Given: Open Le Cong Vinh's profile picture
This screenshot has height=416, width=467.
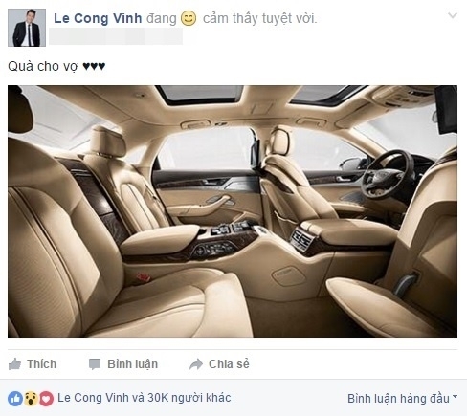Looking at the screenshot, I should (27, 28).
